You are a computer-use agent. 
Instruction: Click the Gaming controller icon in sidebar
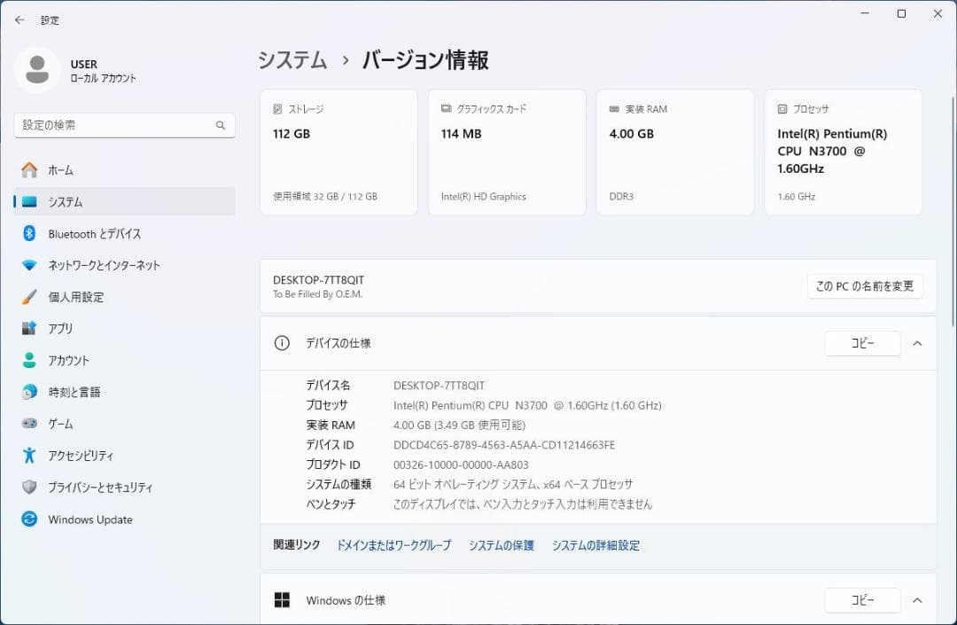[29, 423]
